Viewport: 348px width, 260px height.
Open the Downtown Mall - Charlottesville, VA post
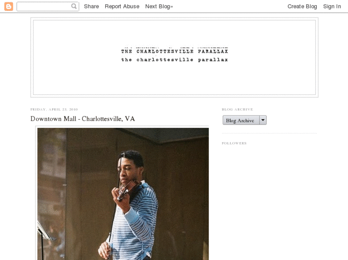coord(82,119)
